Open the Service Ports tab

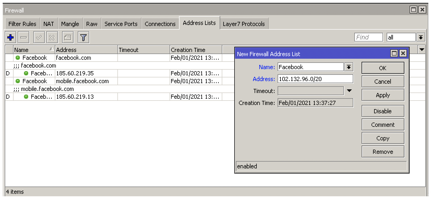pyautogui.click(x=121, y=24)
